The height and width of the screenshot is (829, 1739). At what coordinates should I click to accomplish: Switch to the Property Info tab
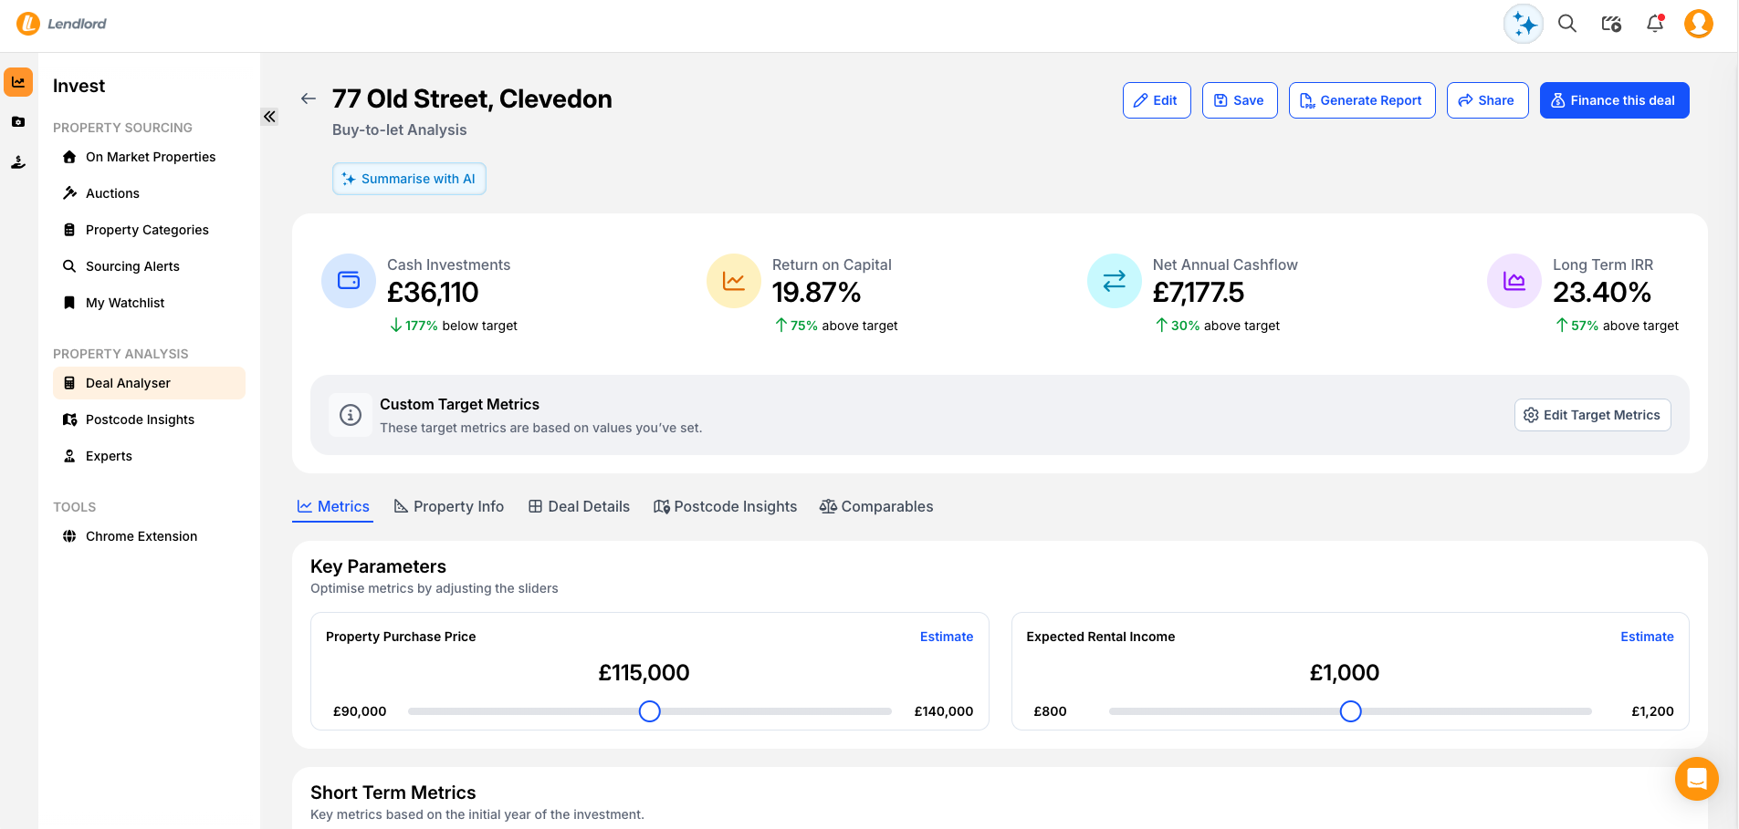449,506
